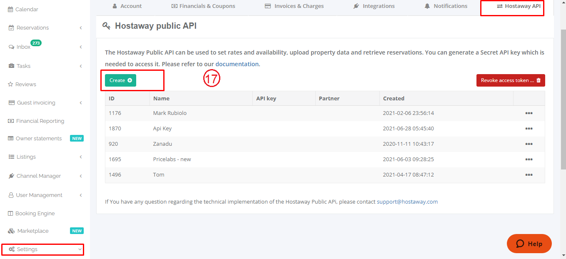566x259 pixels.
Task: Click the support@hostaway.com email link
Action: point(407,202)
